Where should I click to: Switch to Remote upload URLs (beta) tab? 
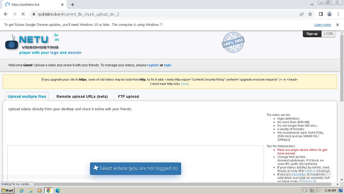pyautogui.click(x=82, y=96)
